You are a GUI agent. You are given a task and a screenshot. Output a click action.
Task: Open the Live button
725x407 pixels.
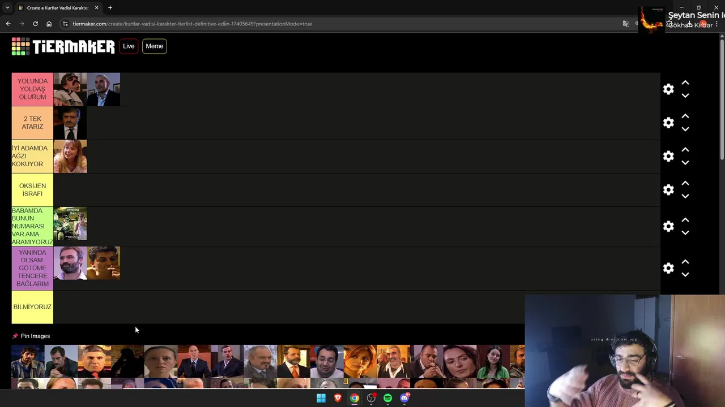click(129, 46)
